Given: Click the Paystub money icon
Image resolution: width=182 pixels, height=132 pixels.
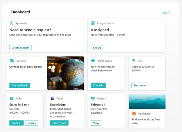Looking at the screenshot, I should (x=93, y=99).
